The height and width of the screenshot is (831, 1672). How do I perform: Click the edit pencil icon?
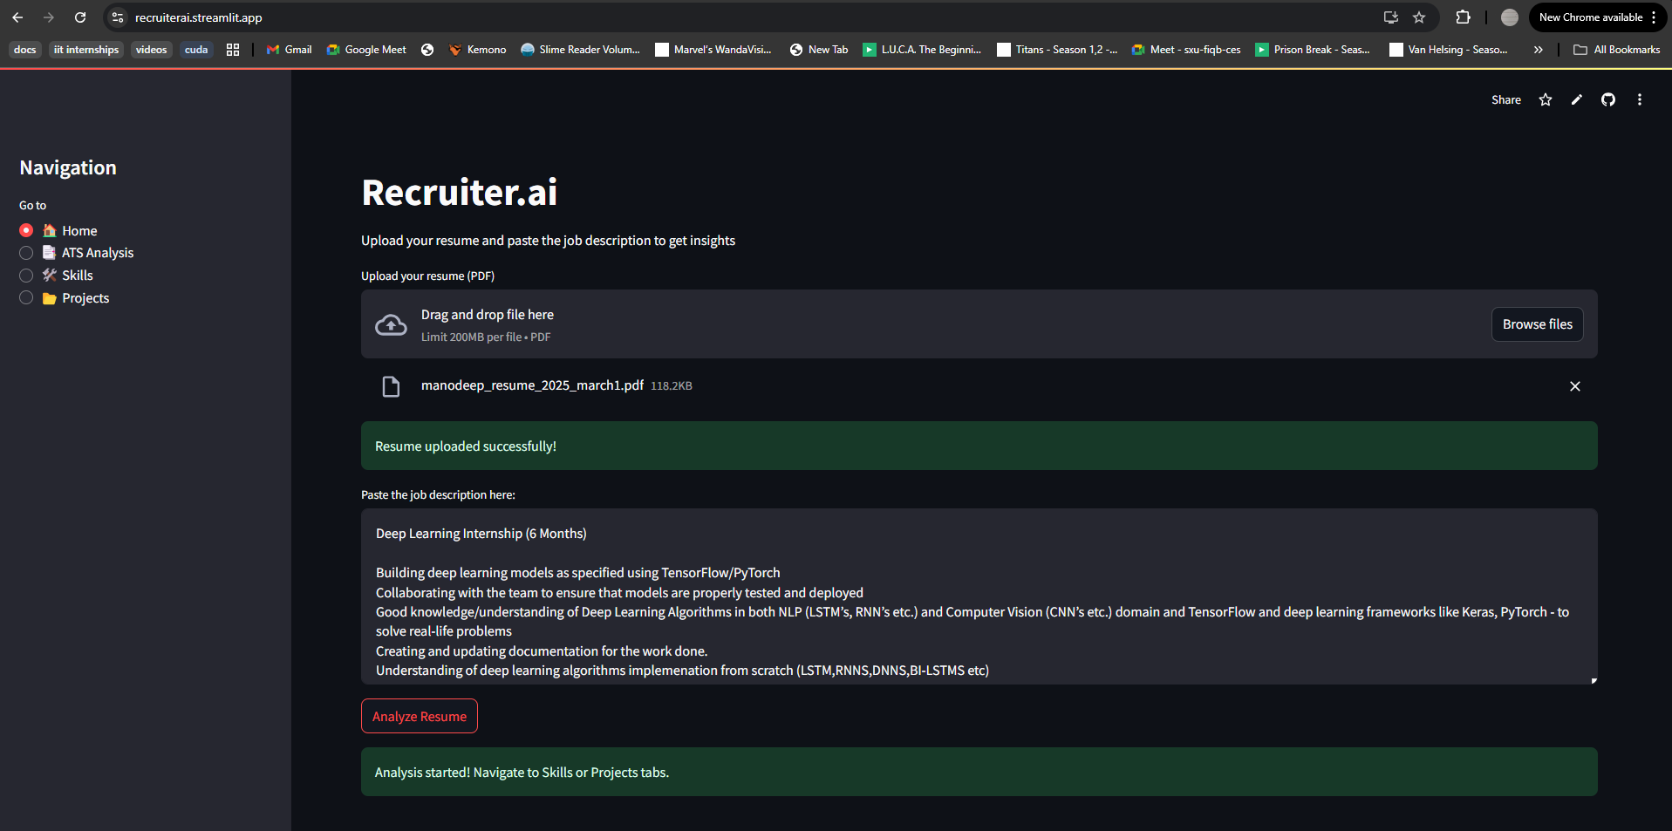pyautogui.click(x=1576, y=100)
